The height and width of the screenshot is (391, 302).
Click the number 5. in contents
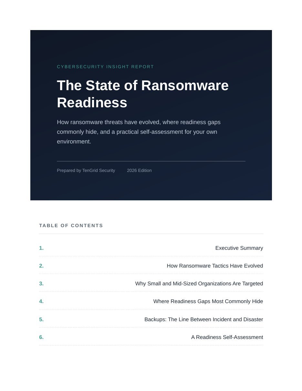41,320
